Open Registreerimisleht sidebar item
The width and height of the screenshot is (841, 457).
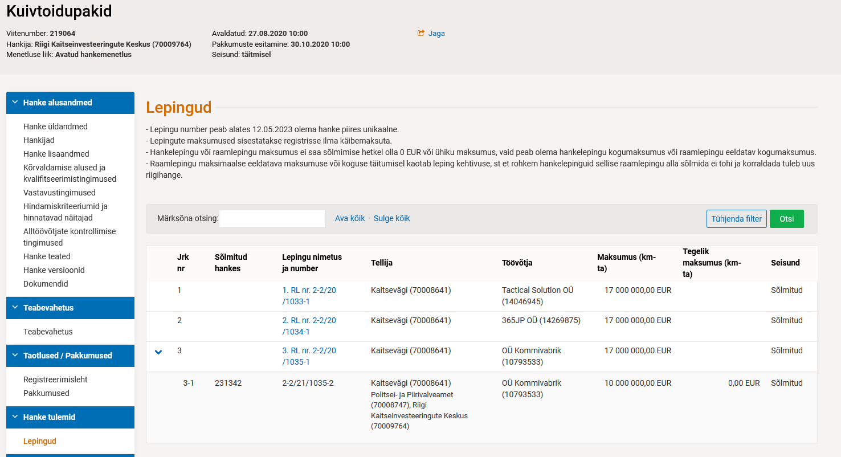point(55,380)
